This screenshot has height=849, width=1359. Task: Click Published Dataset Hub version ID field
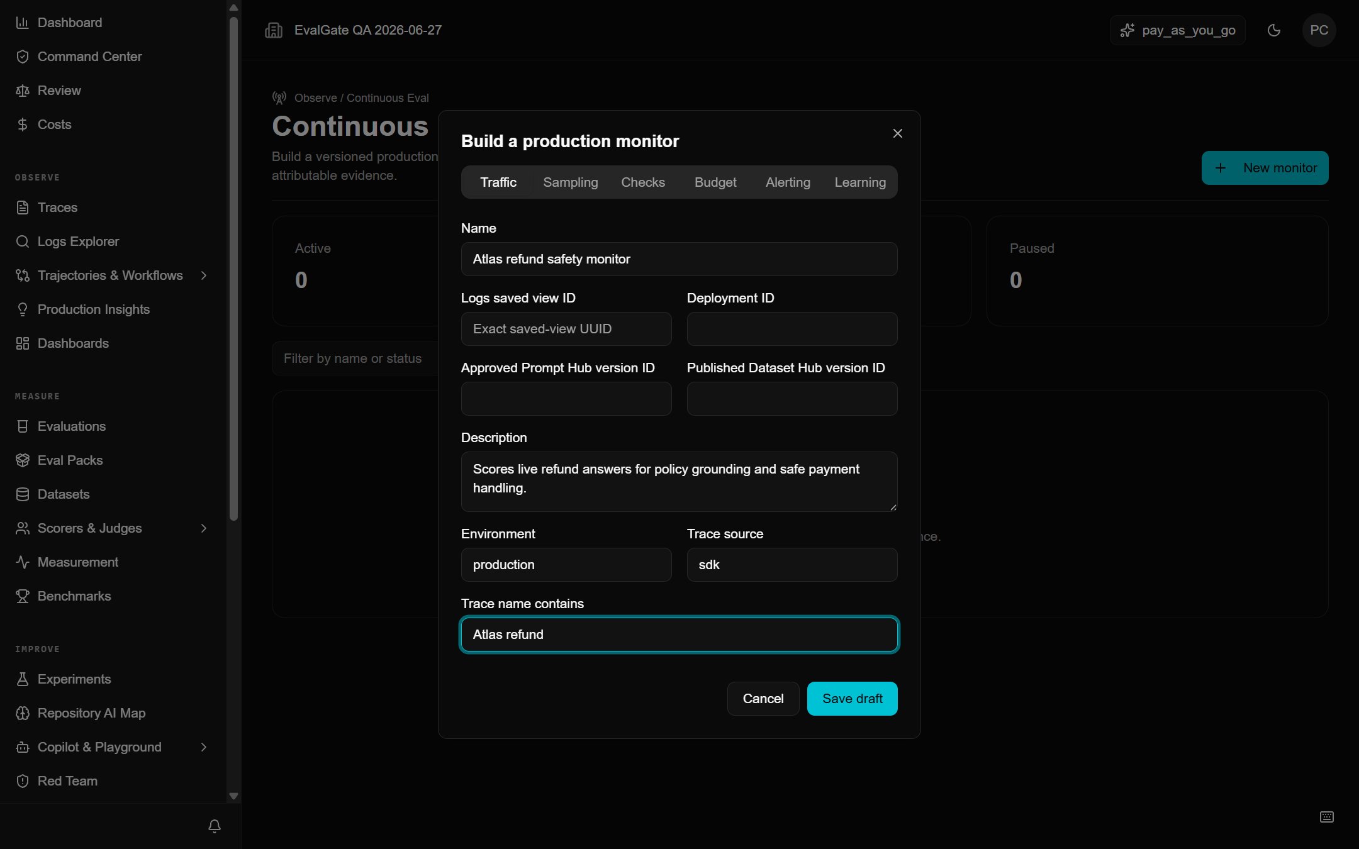(x=792, y=399)
